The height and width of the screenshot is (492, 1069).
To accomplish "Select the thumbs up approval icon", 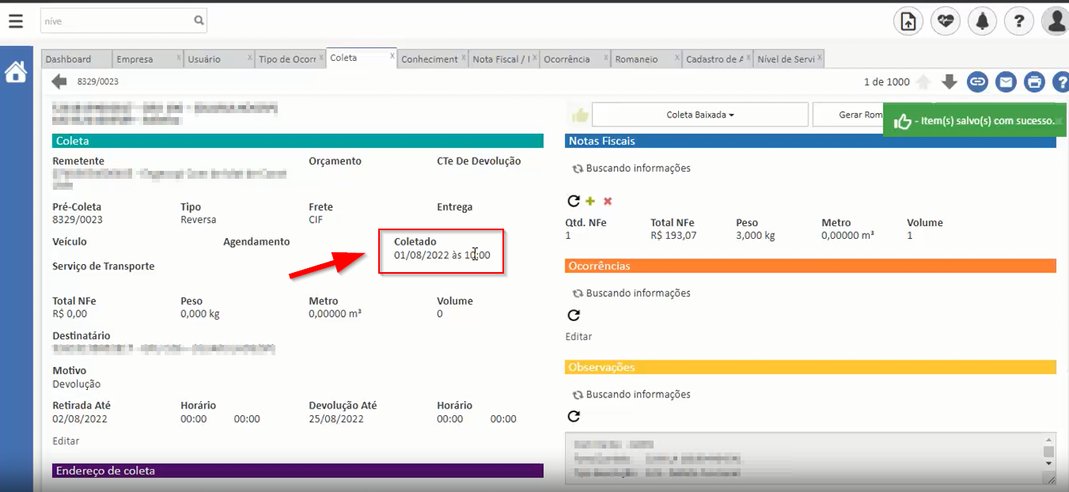I will click(579, 114).
